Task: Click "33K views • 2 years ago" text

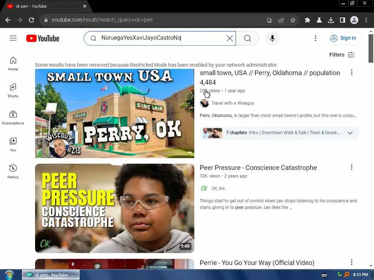Action: 223,176
